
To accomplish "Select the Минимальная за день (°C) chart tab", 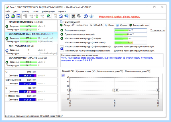I will coord(137,71).
